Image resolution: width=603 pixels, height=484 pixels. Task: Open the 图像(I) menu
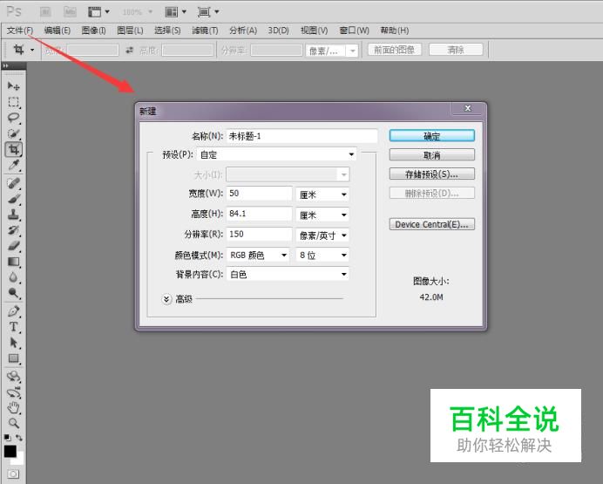(93, 31)
